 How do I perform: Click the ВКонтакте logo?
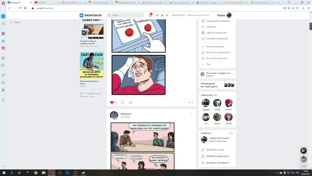coord(91,15)
